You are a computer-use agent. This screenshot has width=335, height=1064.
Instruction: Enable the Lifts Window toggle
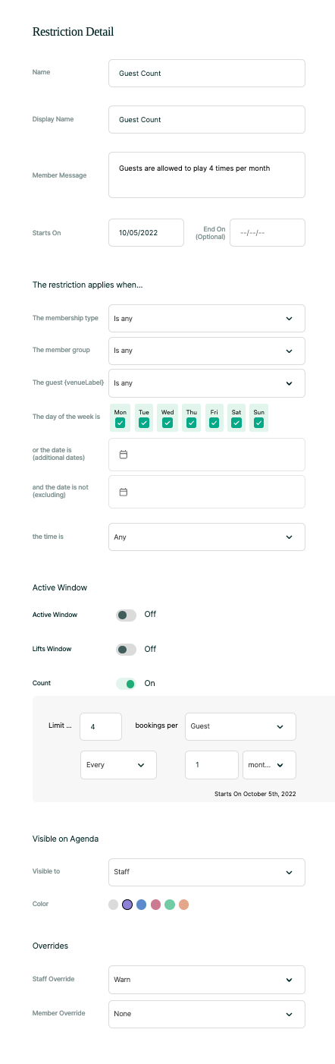(126, 650)
